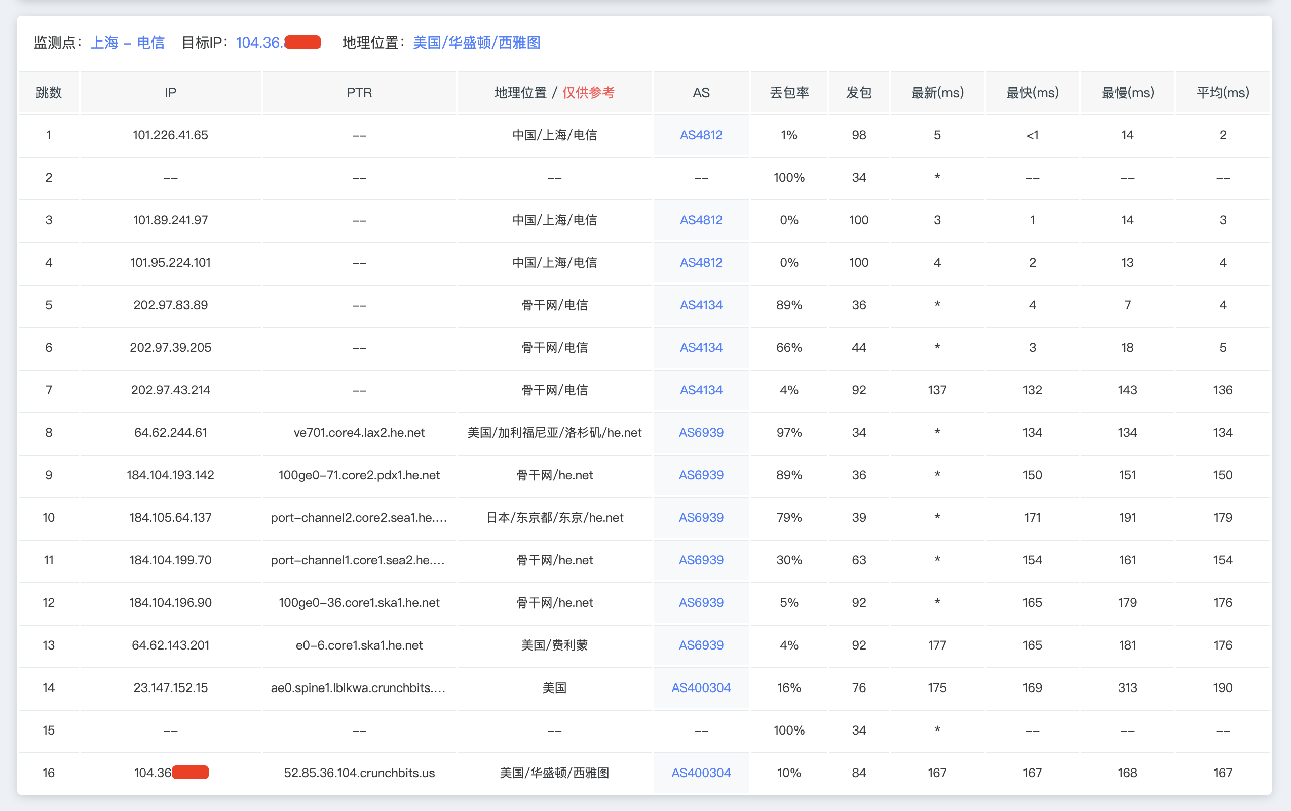Click PTR ve701.core4.lax2.he.net
1291x811 pixels.
(x=359, y=433)
